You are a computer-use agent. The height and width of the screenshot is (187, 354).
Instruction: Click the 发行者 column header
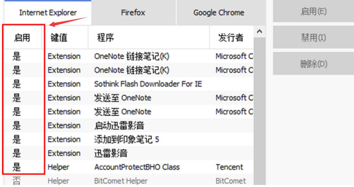click(x=231, y=38)
